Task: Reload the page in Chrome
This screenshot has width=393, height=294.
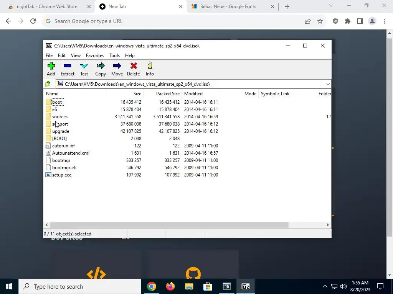Action: coord(33,21)
